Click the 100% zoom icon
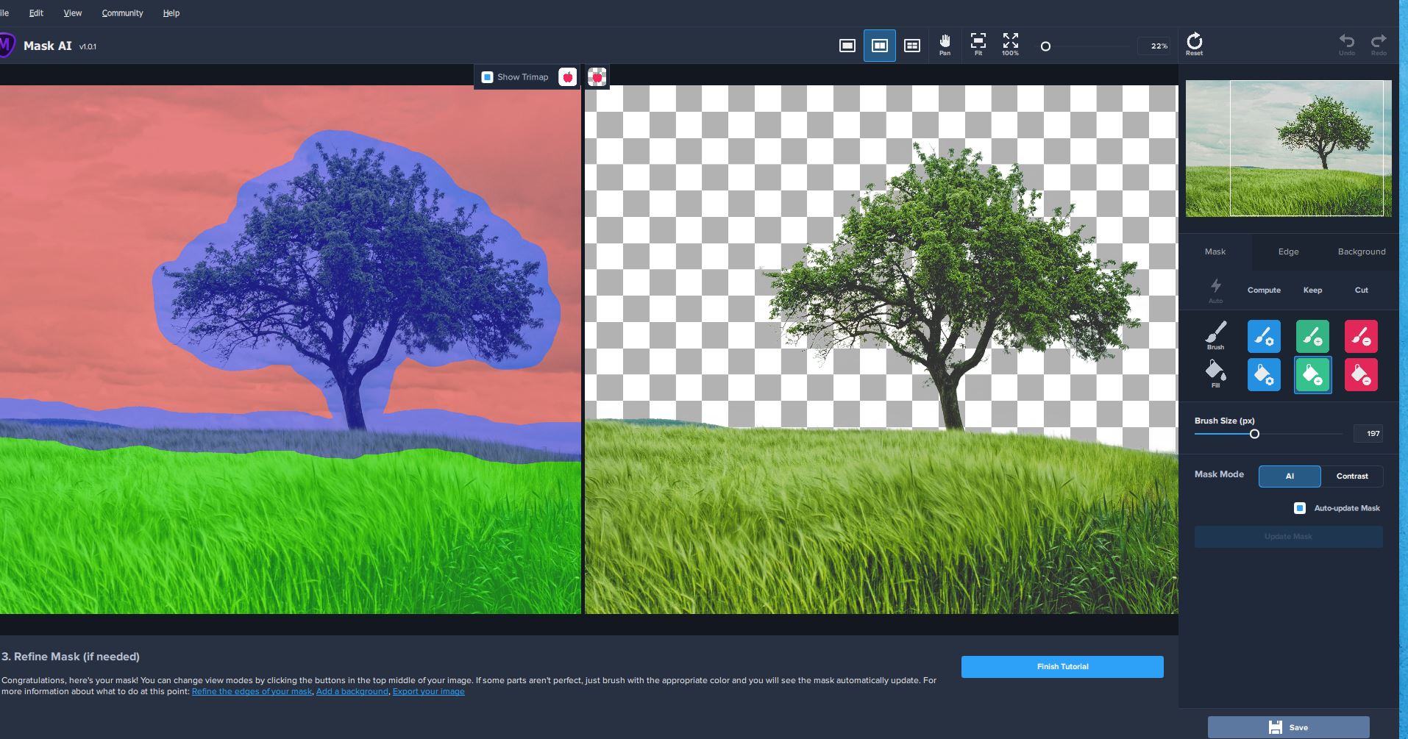 click(1010, 44)
